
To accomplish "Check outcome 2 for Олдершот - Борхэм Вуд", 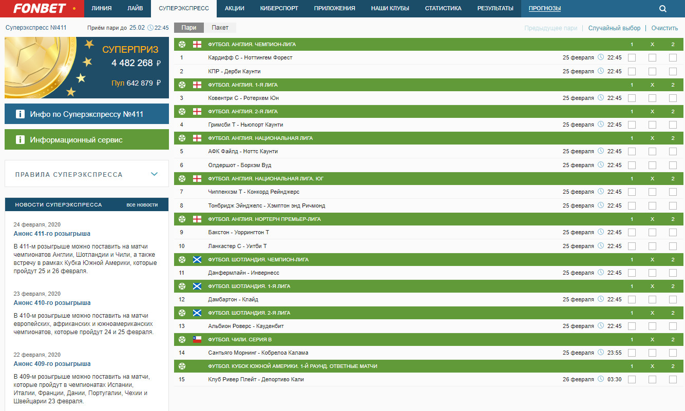I will (x=673, y=165).
